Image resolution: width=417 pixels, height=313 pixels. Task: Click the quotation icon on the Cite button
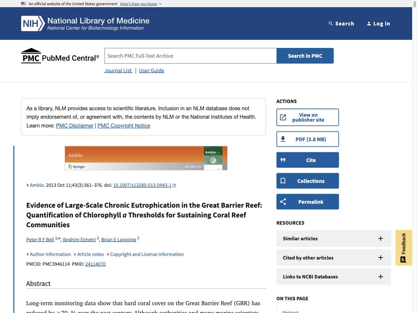coord(283,160)
